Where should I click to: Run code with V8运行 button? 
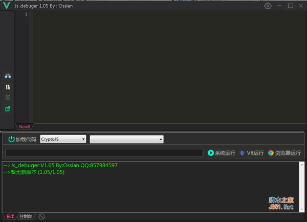(252, 153)
